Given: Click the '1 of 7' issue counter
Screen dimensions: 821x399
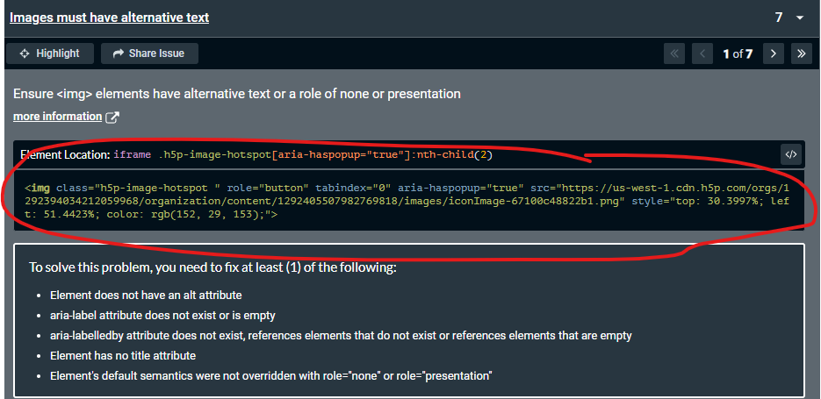Looking at the screenshot, I should [738, 53].
